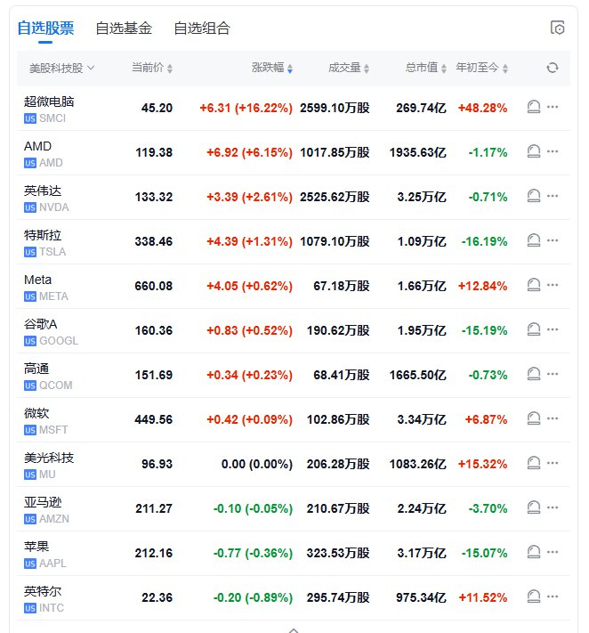Sort by 总市值 column

point(426,68)
